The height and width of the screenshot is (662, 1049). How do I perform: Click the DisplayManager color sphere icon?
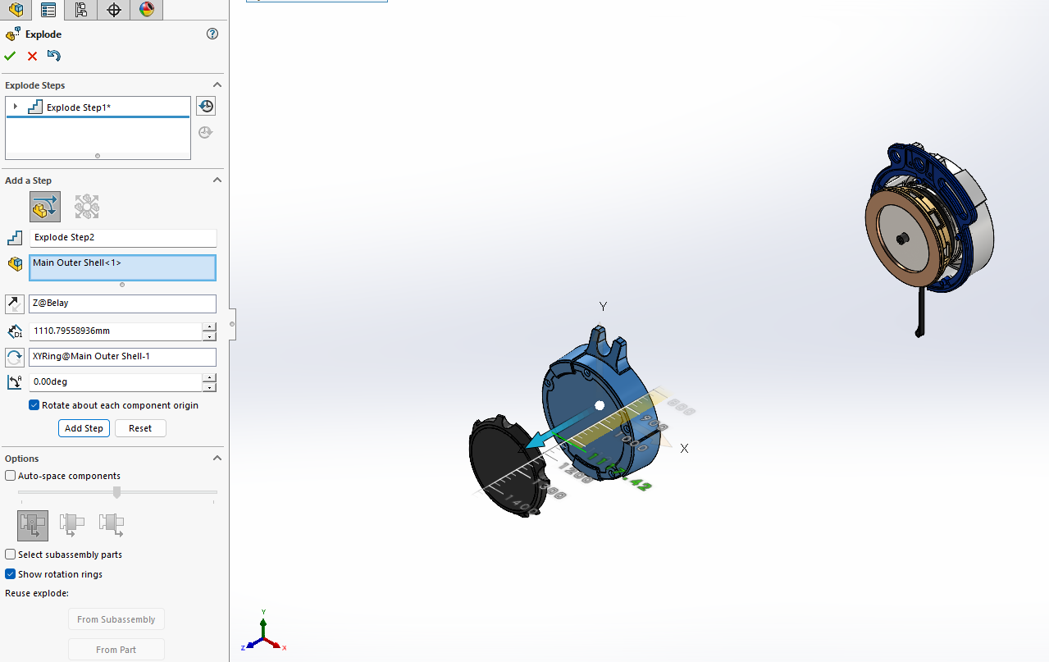click(146, 10)
